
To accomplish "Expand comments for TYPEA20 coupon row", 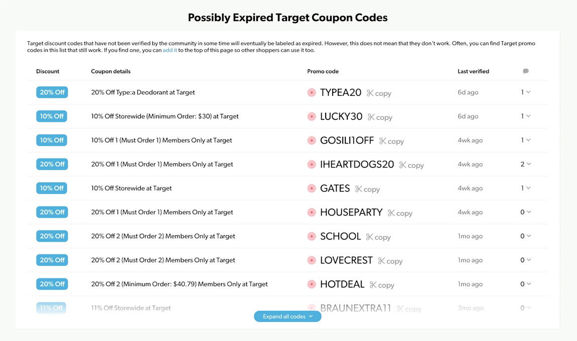I will pos(528,92).
